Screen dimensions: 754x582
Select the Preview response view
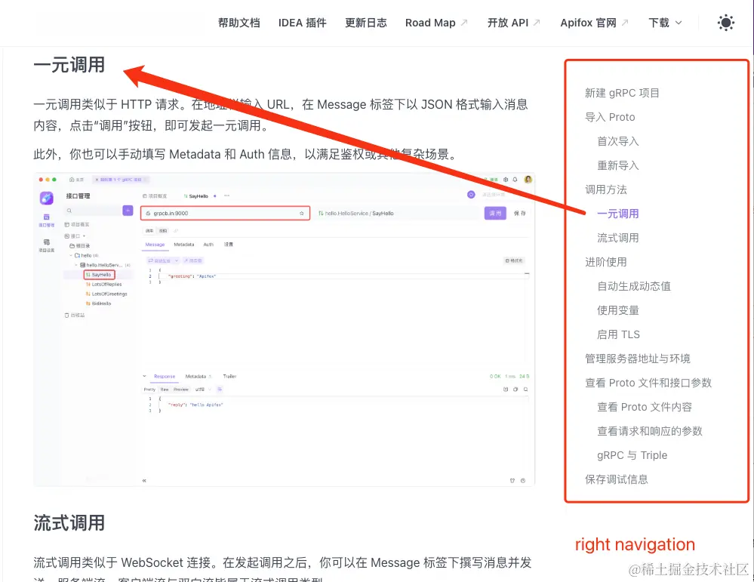click(181, 390)
